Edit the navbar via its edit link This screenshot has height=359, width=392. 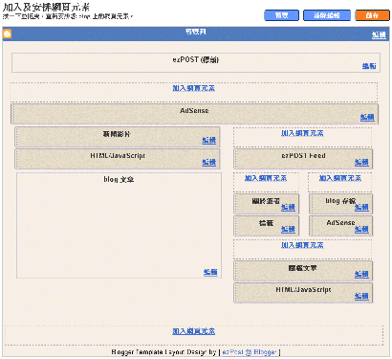[x=379, y=34]
